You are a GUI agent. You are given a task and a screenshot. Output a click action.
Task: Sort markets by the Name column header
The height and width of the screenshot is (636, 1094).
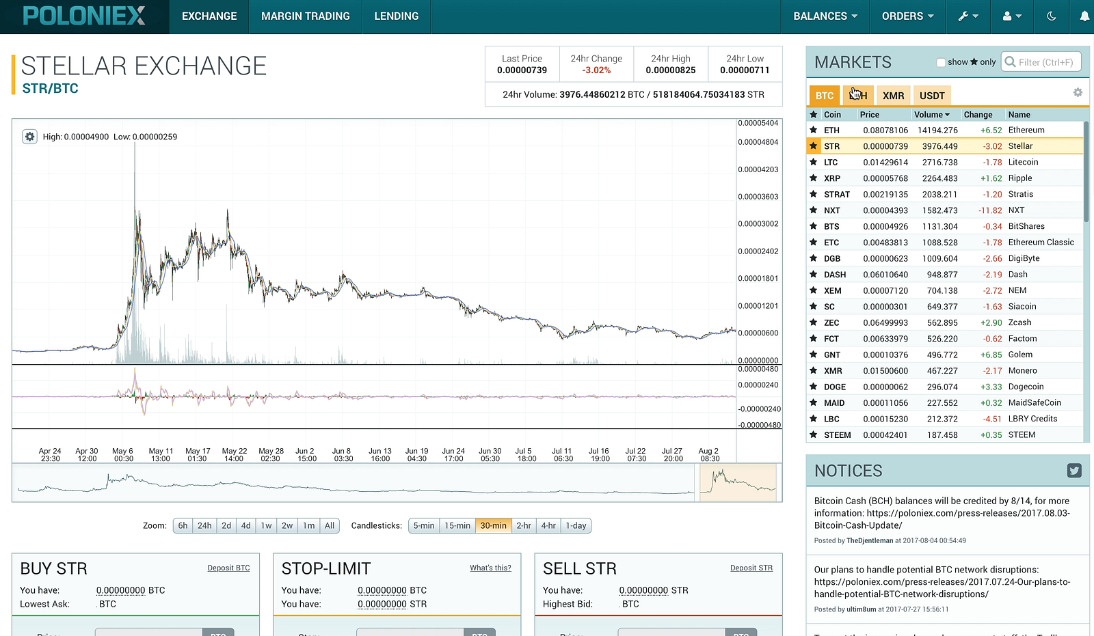pyautogui.click(x=1019, y=115)
